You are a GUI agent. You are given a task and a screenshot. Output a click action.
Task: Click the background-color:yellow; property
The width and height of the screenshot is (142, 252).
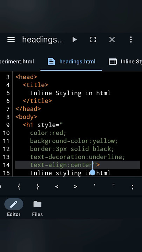(74, 141)
